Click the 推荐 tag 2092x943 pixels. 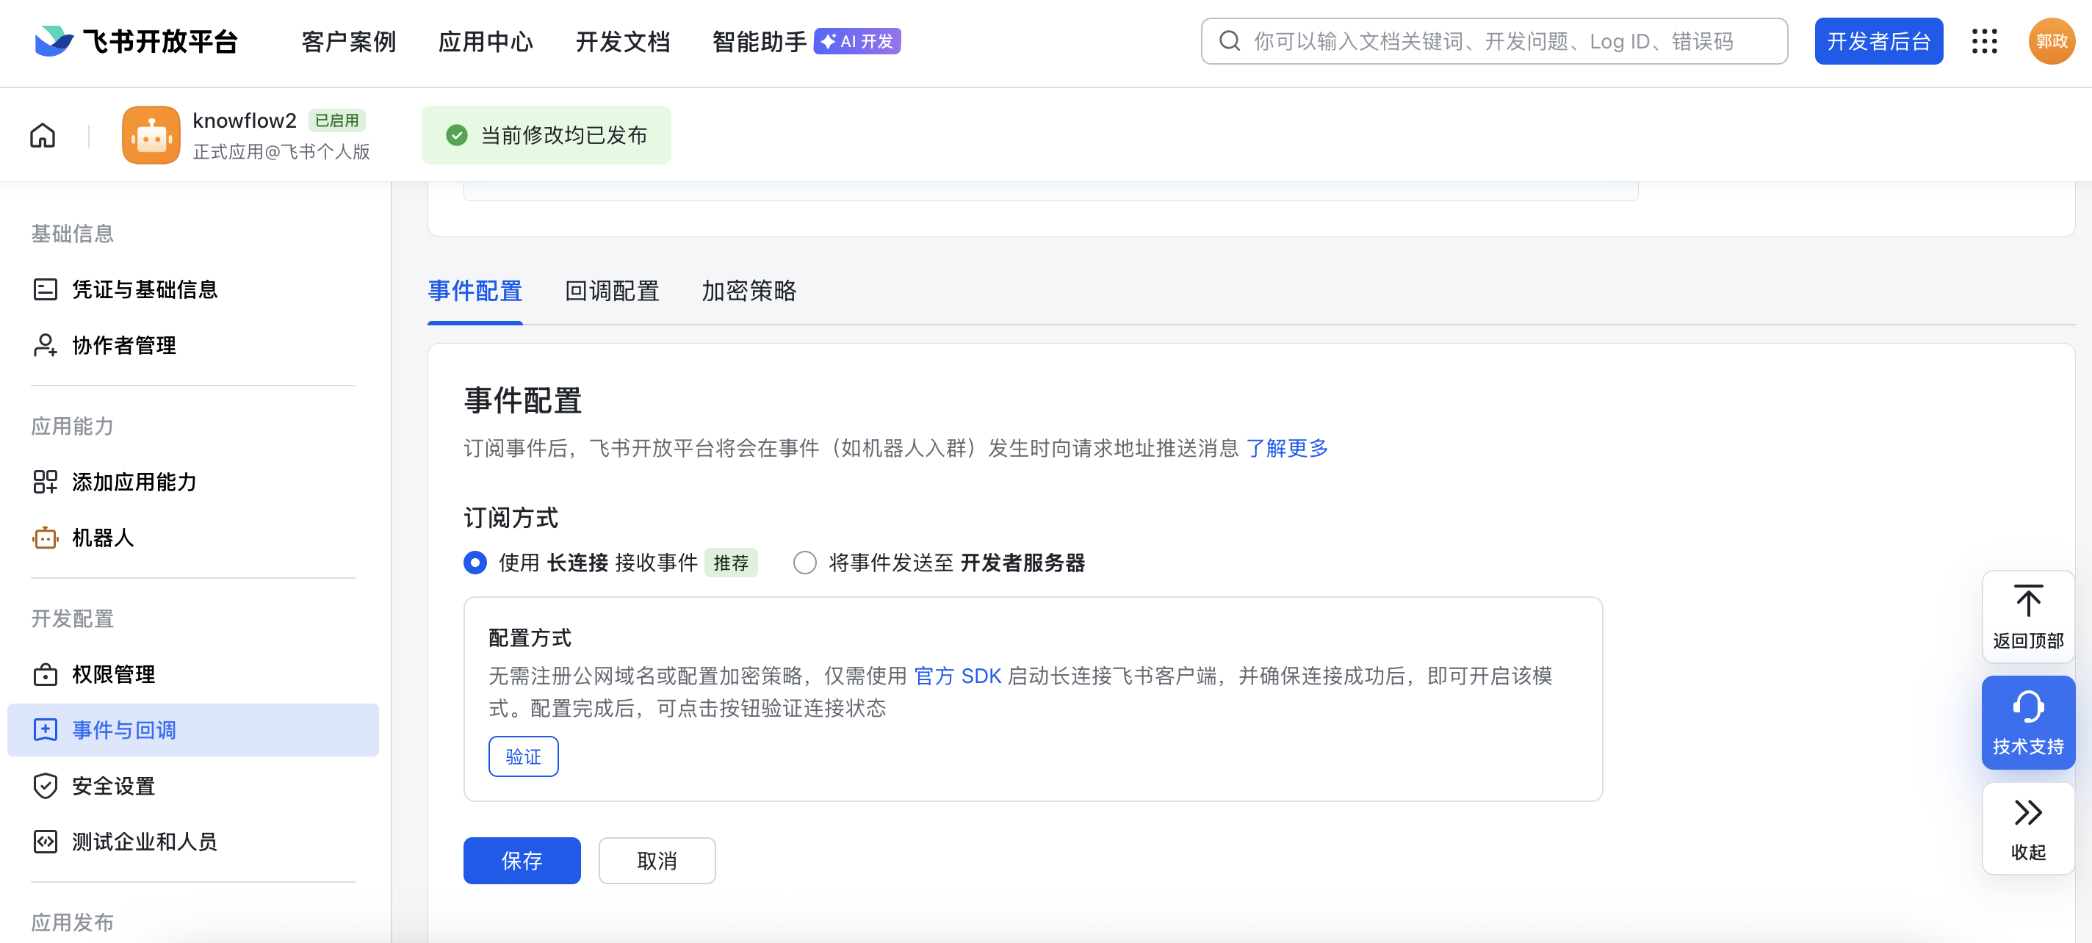tap(731, 563)
